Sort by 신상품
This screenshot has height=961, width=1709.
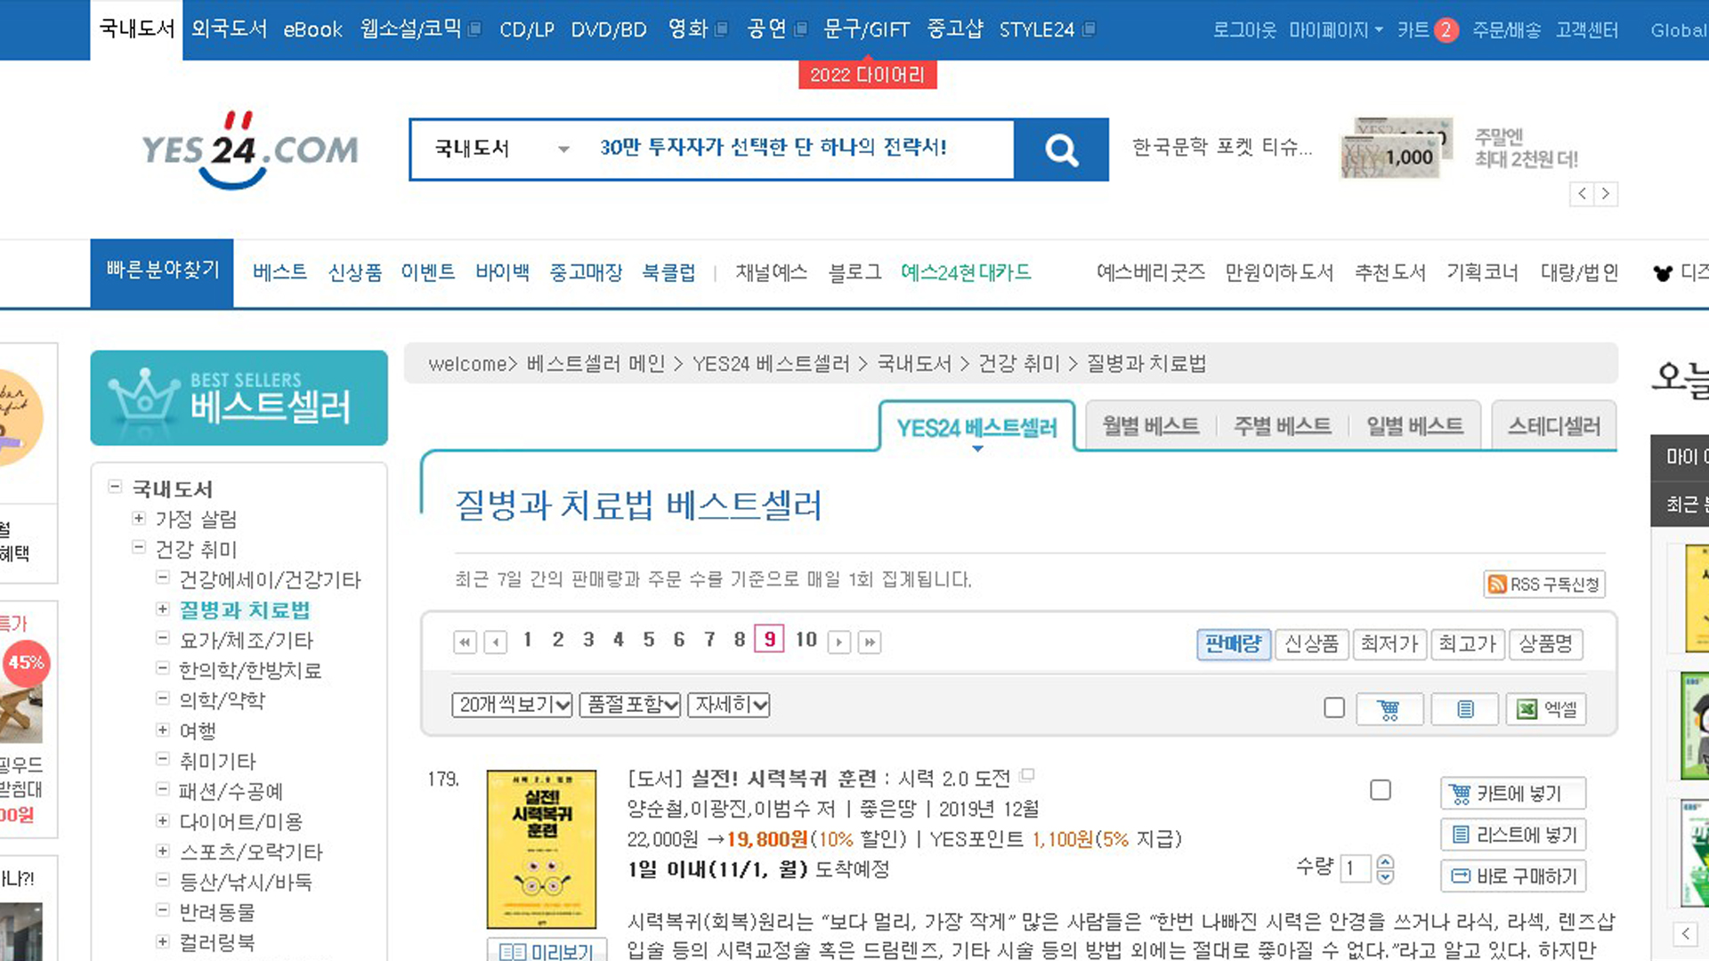tap(1311, 643)
